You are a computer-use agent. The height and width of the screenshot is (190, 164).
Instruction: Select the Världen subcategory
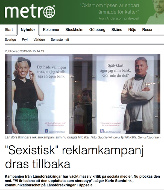39,40
